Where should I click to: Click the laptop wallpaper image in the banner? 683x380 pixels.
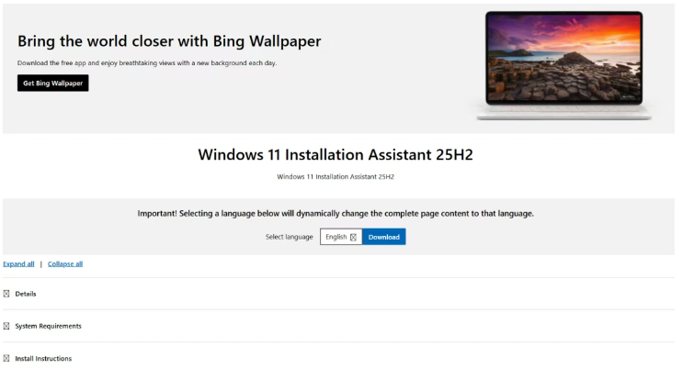point(563,62)
